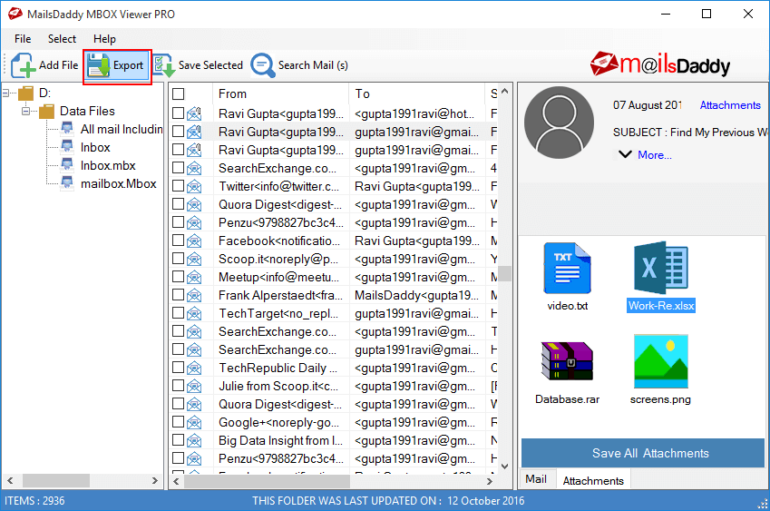Click envelope icon for Big Data Insight row
The image size is (770, 511).
(x=194, y=441)
